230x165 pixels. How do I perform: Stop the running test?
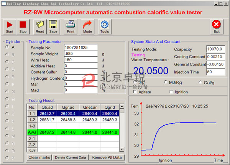click(x=23, y=27)
